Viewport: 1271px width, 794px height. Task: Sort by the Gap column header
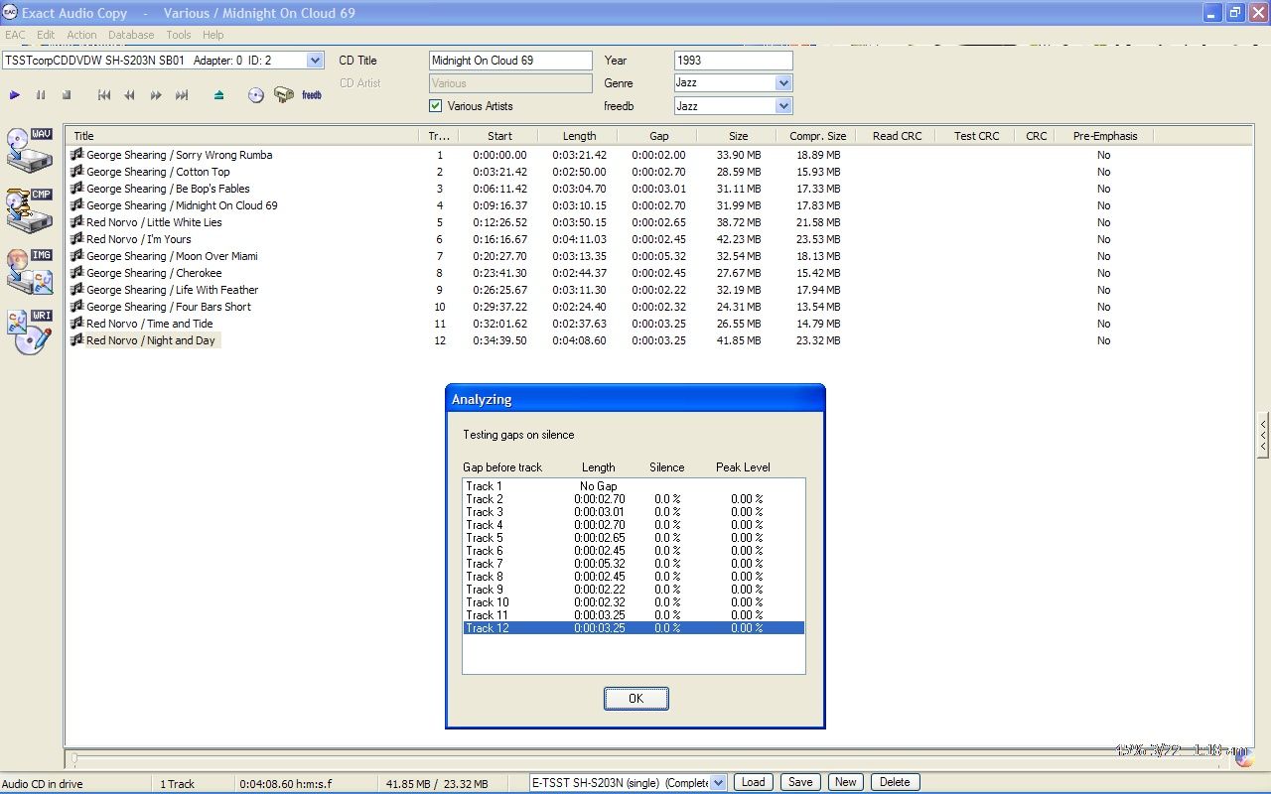tap(657, 136)
